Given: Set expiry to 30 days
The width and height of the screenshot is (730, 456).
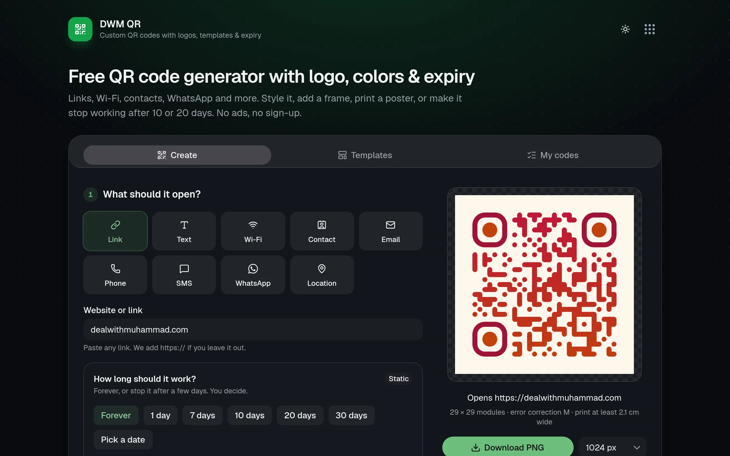Looking at the screenshot, I should [351, 415].
